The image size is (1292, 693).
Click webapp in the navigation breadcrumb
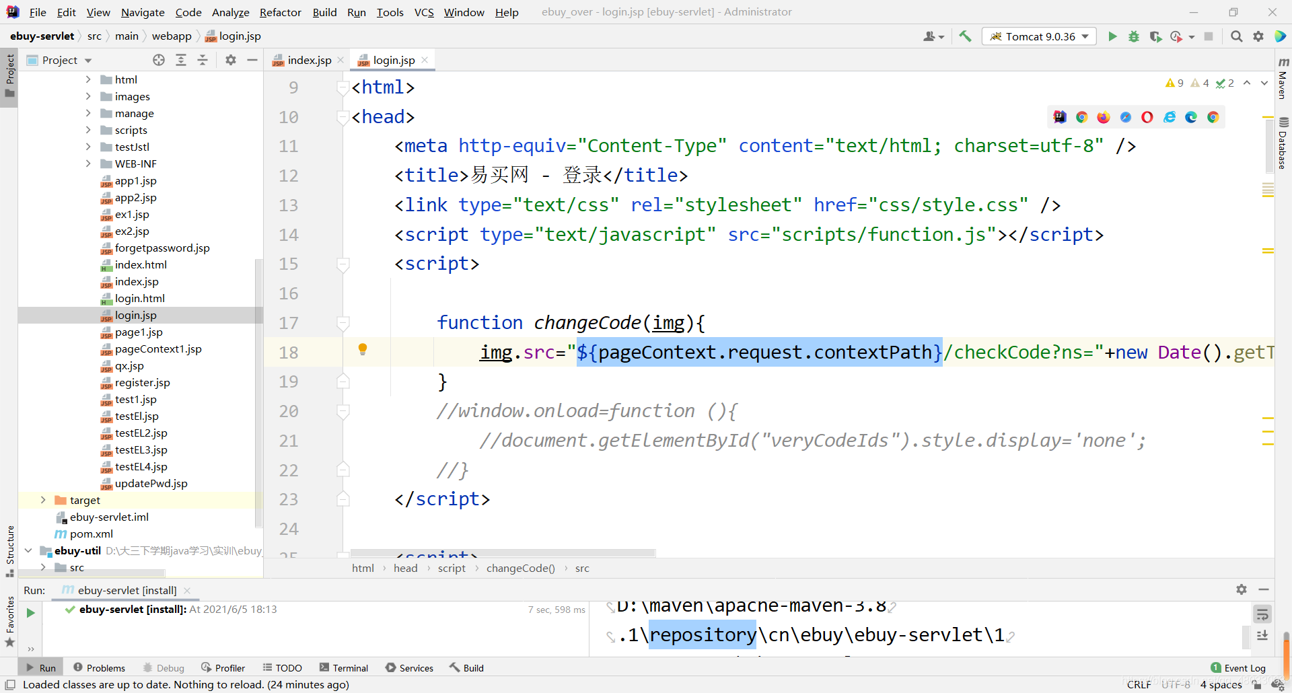tap(172, 36)
